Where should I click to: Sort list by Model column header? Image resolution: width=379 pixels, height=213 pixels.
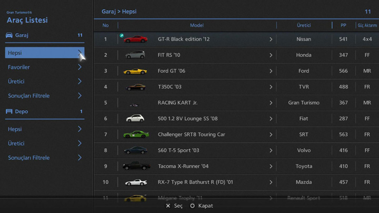(x=196, y=25)
